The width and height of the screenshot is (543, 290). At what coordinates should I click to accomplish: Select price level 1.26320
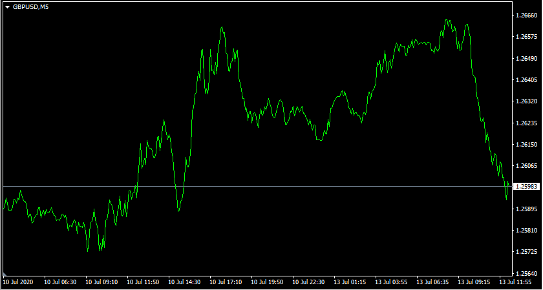click(526, 101)
